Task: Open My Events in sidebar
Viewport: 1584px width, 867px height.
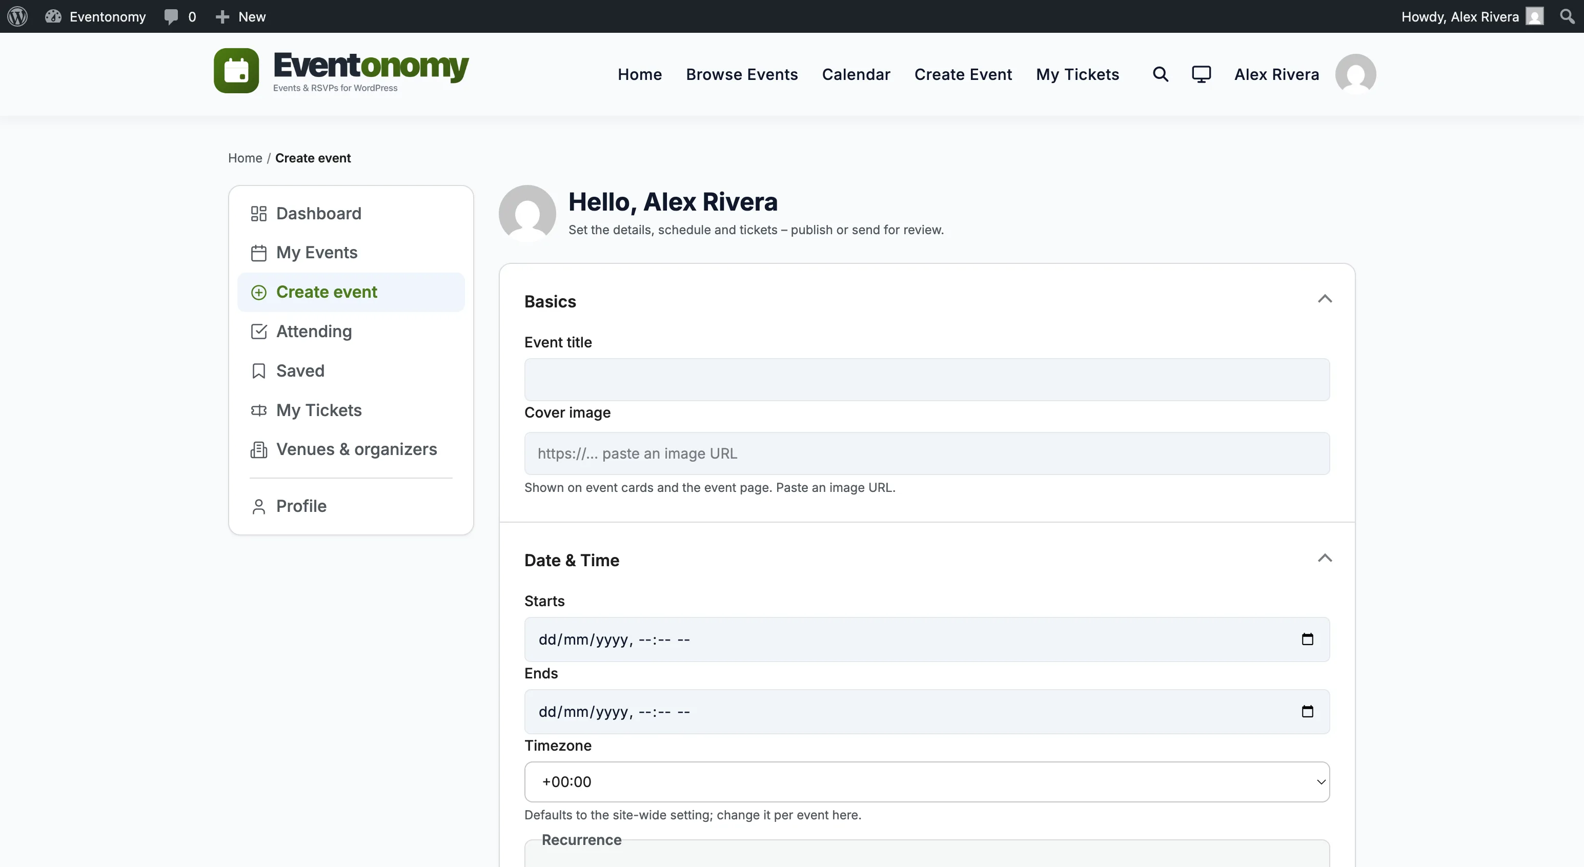Action: coord(351,253)
